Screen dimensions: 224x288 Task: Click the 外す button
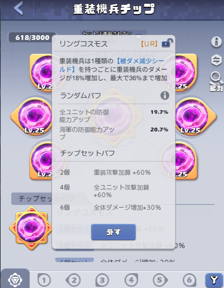(x=113, y=232)
